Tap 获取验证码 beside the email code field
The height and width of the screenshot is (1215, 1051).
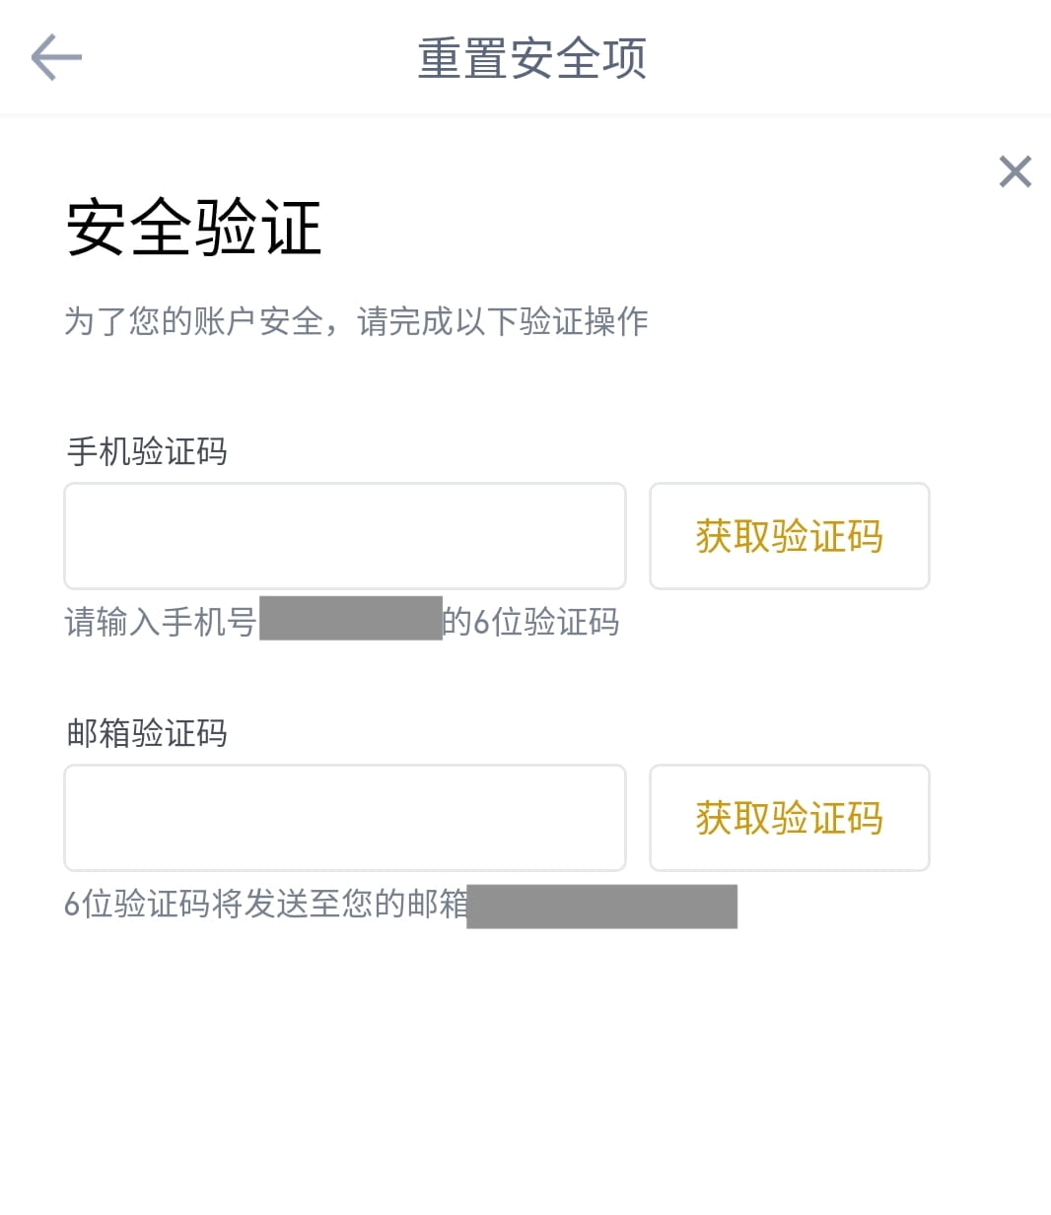pyautogui.click(x=790, y=818)
